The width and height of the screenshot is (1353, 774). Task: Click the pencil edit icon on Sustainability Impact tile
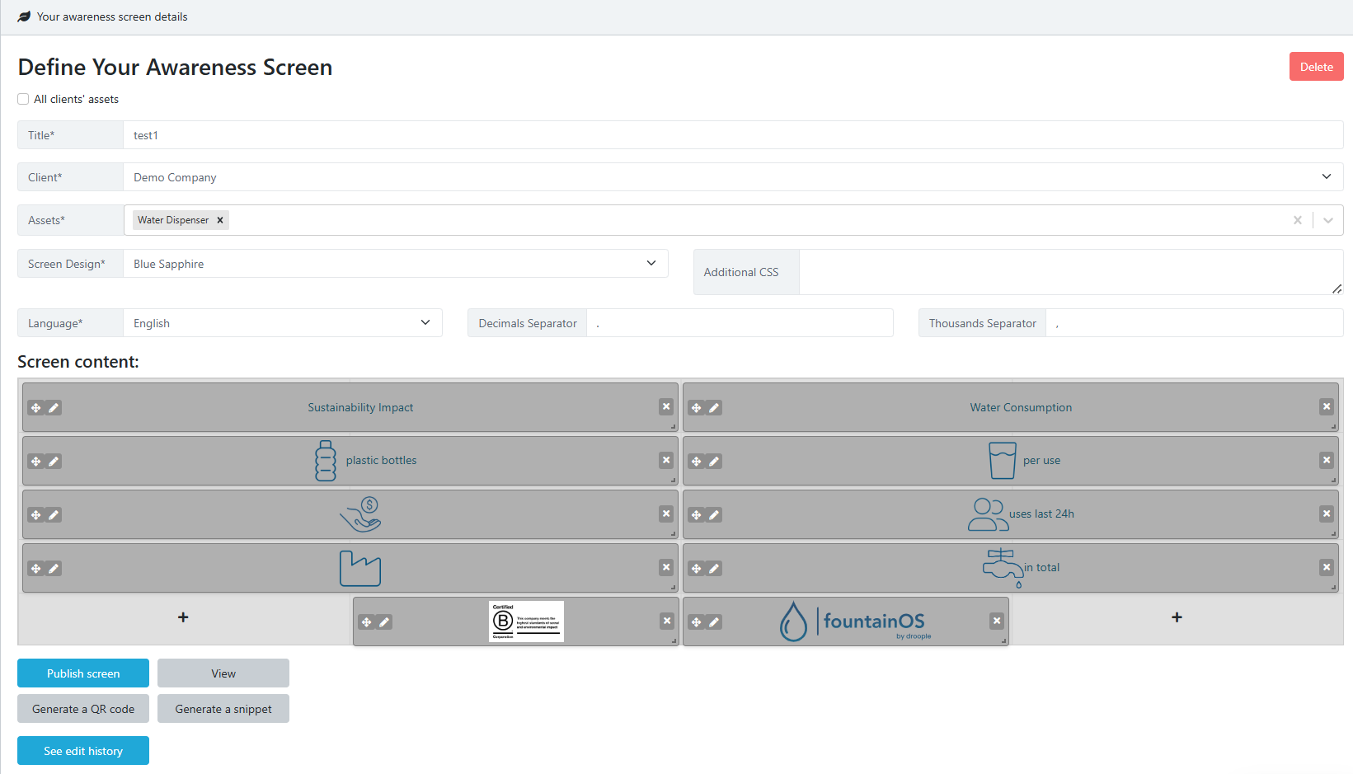pos(54,408)
